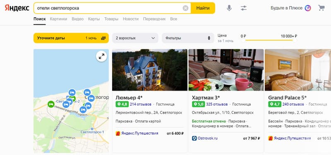Screen dimensions: 331x155
Task: Switch to the Переводчик tab
Action: 154,19
